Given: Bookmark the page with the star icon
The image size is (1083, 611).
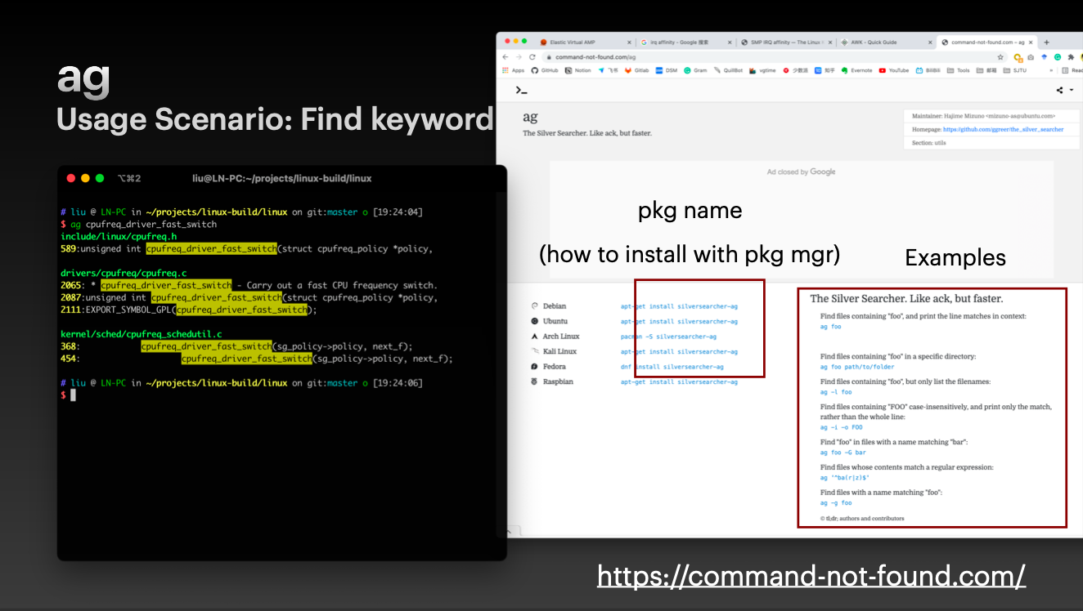Looking at the screenshot, I should 1000,57.
